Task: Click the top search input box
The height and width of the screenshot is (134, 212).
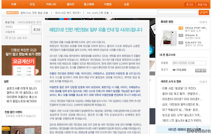Action: point(177,12)
